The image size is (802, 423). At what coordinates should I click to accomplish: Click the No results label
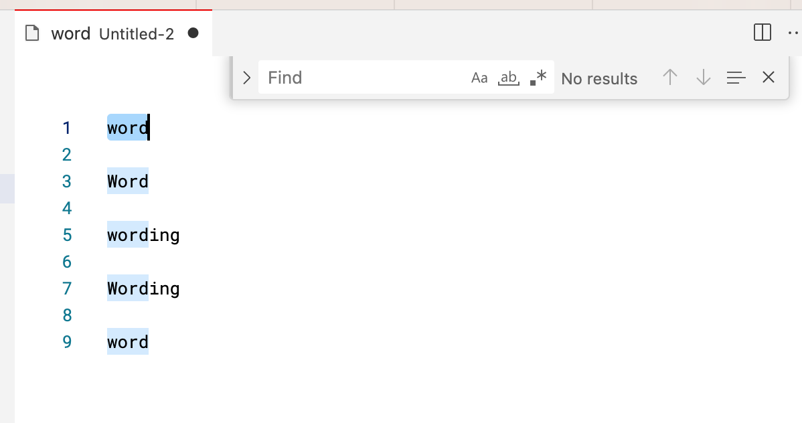[599, 78]
